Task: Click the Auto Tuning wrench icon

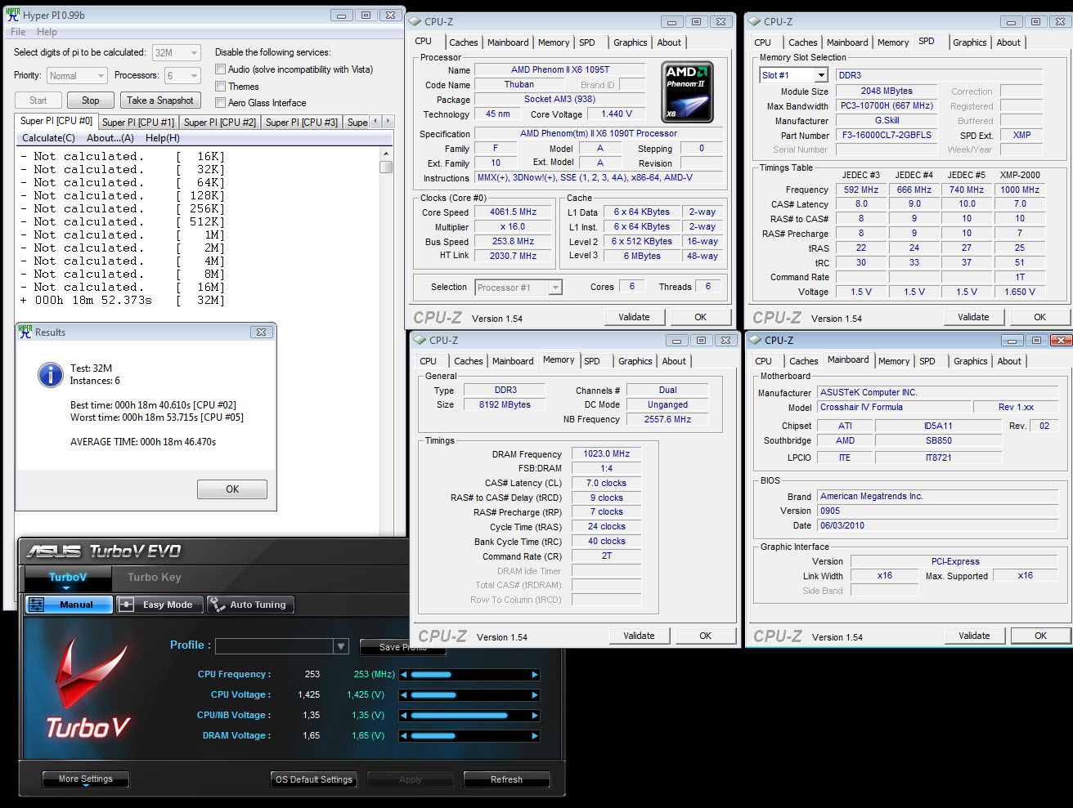Action: pos(218,605)
